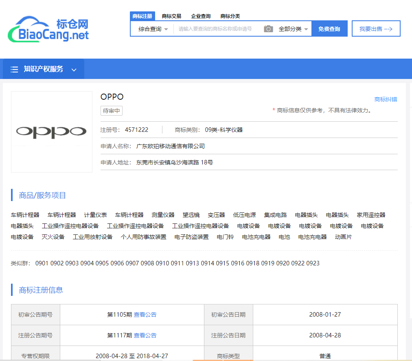Click the 电子防盗装置 item
Screen dimensions: 412x361
pos(192,237)
